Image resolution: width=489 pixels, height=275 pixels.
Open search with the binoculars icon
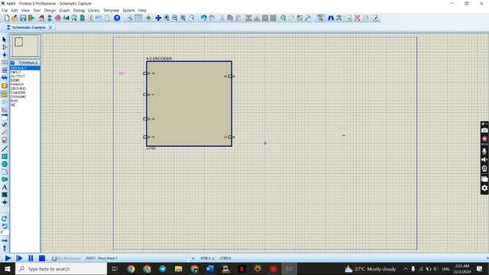(x=331, y=18)
